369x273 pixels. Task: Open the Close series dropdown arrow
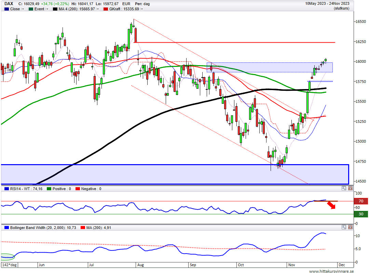[23, 9]
